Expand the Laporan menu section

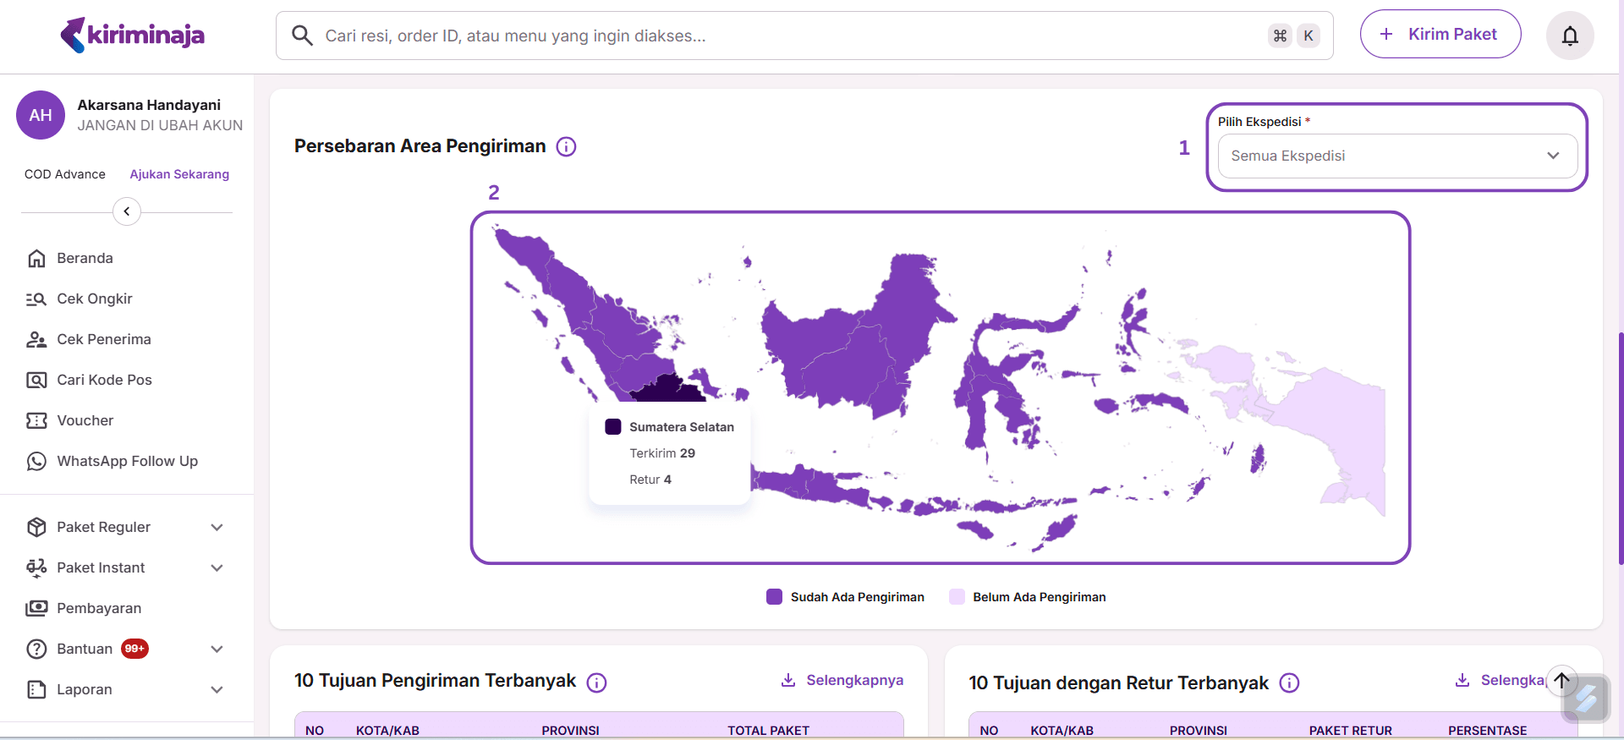pyautogui.click(x=126, y=689)
